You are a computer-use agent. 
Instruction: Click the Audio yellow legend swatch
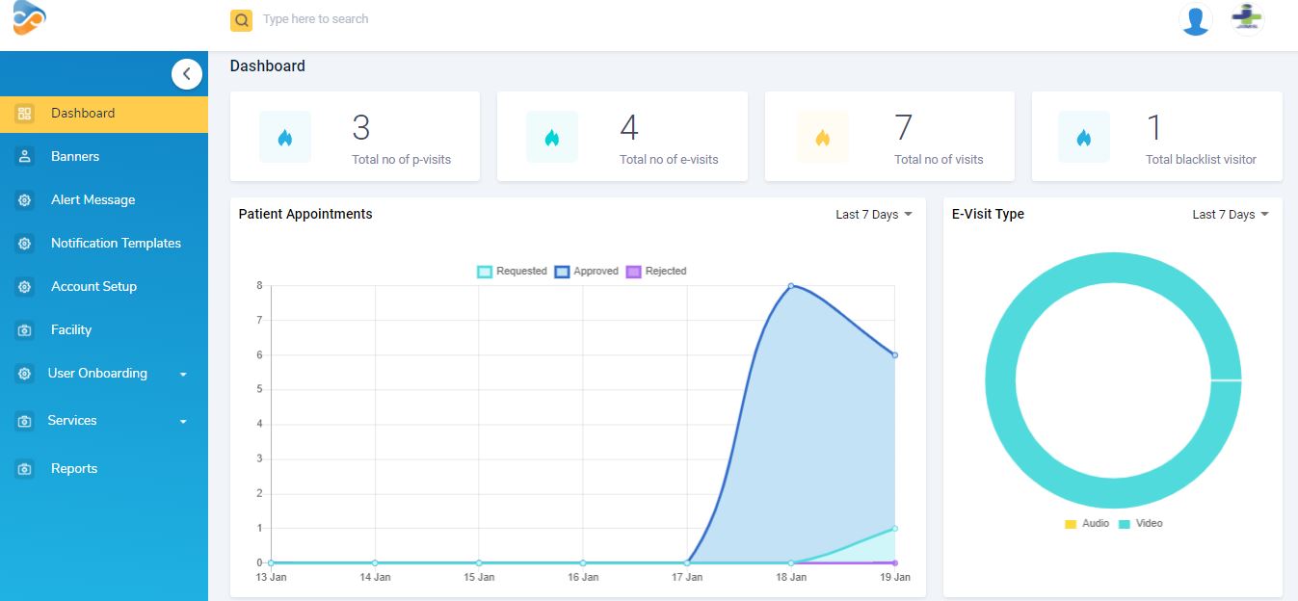(1070, 524)
